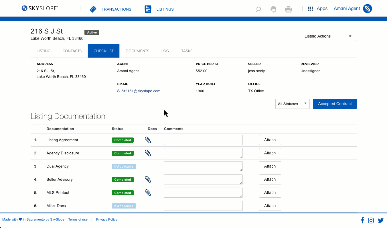Screen dimensions: 387x228
Task: Visit SkySlope Facebook page icon
Action: pos(362,220)
